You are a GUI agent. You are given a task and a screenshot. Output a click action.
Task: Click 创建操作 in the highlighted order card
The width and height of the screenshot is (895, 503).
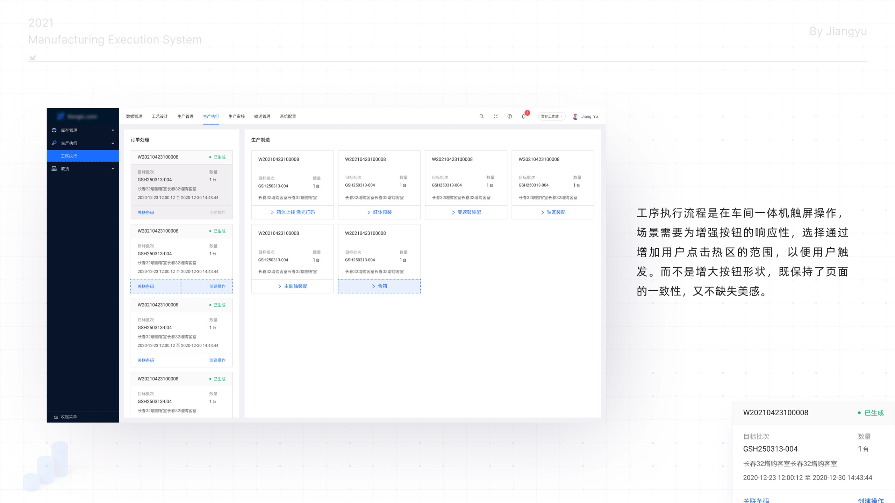tap(217, 286)
